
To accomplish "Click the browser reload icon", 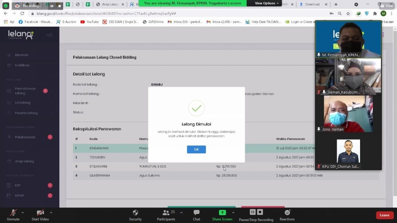I will pos(22,13).
